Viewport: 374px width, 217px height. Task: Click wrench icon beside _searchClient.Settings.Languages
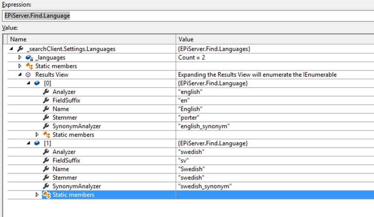coord(20,49)
